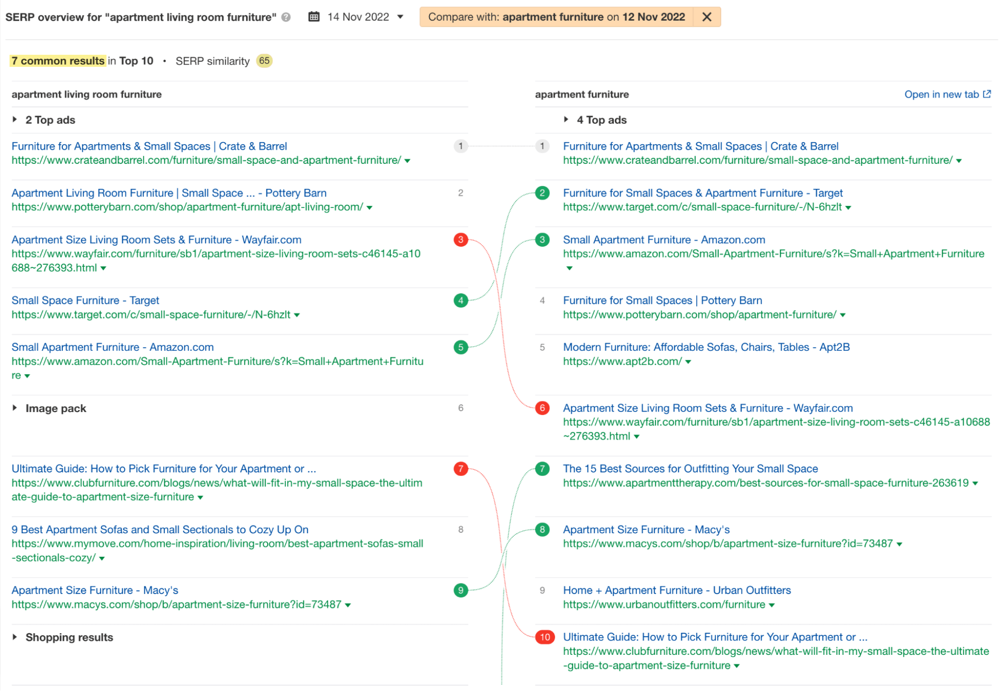
Task: Open the dropdown caret next to the Macy's URL
Action: [x=349, y=605]
